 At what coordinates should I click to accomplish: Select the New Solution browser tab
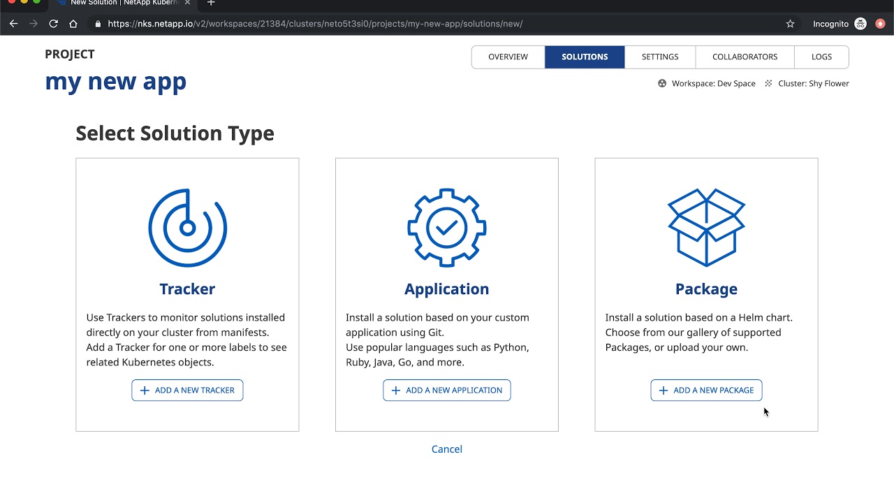[124, 3]
